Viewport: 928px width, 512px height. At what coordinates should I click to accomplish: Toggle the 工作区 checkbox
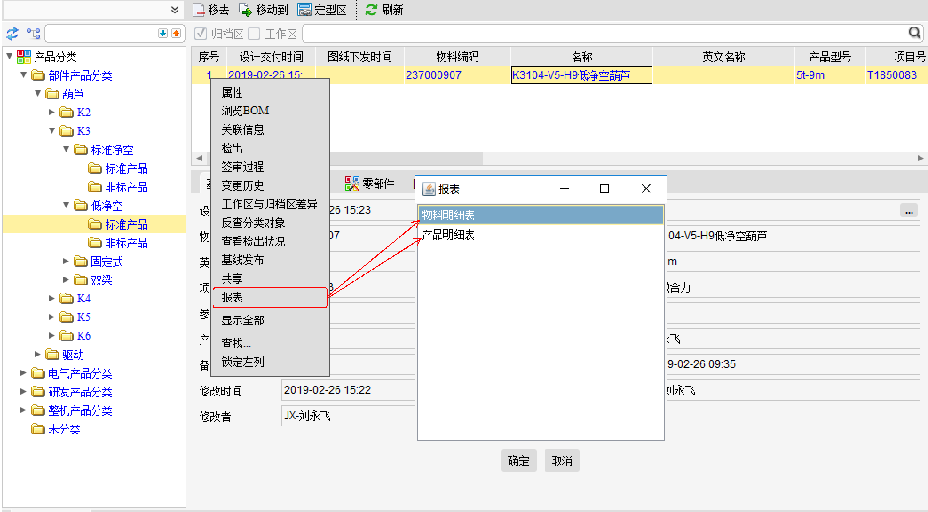(x=254, y=34)
